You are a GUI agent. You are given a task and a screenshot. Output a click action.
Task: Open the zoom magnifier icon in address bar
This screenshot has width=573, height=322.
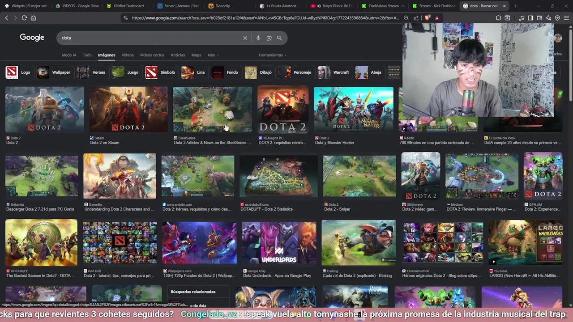[x=406, y=18]
